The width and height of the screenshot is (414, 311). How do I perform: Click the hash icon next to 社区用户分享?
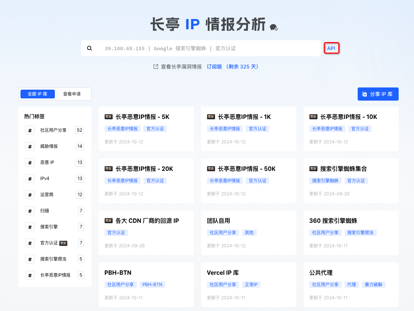pos(30,130)
